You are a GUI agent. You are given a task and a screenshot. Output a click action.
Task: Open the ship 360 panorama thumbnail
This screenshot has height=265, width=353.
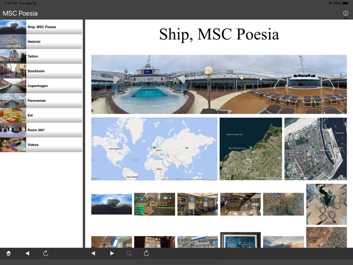(111, 204)
